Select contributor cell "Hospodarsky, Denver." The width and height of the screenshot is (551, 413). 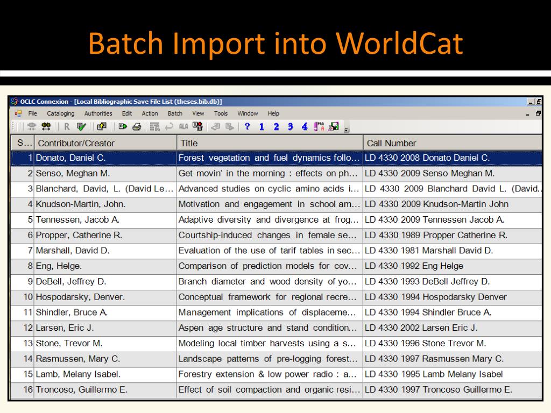[105, 297]
